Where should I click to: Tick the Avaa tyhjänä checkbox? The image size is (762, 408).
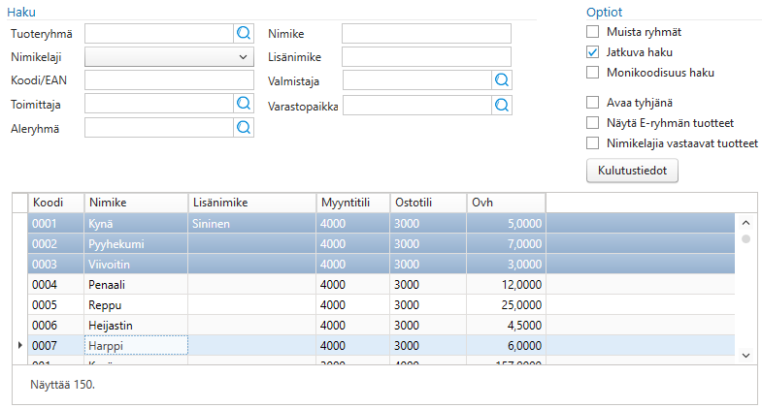point(592,103)
